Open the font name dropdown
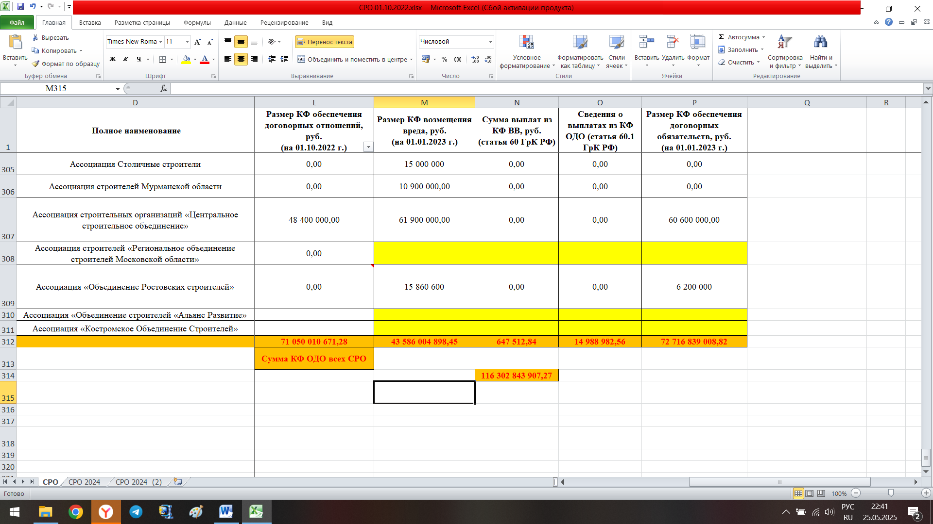 (160, 42)
